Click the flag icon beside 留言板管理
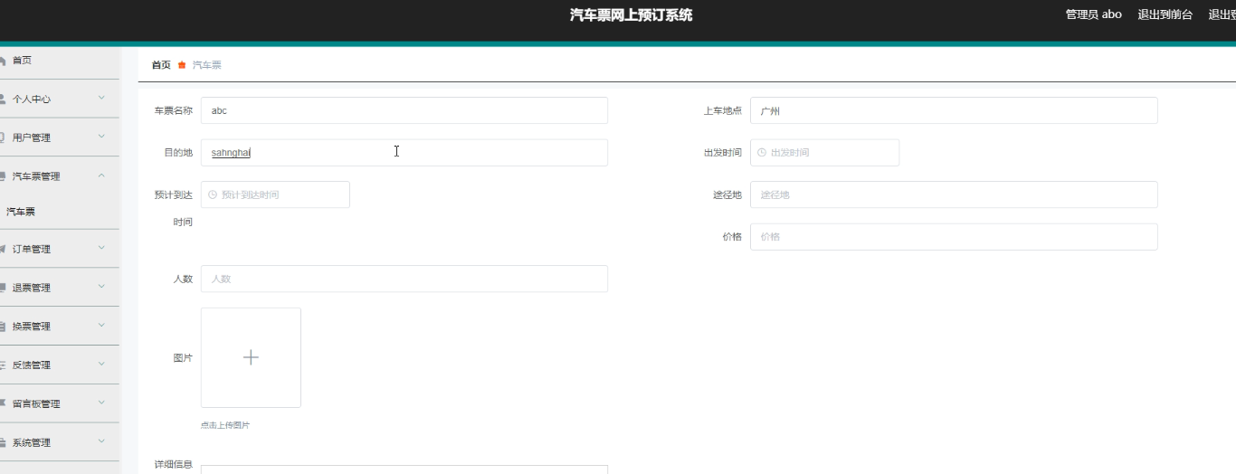The image size is (1236, 474). [3, 404]
